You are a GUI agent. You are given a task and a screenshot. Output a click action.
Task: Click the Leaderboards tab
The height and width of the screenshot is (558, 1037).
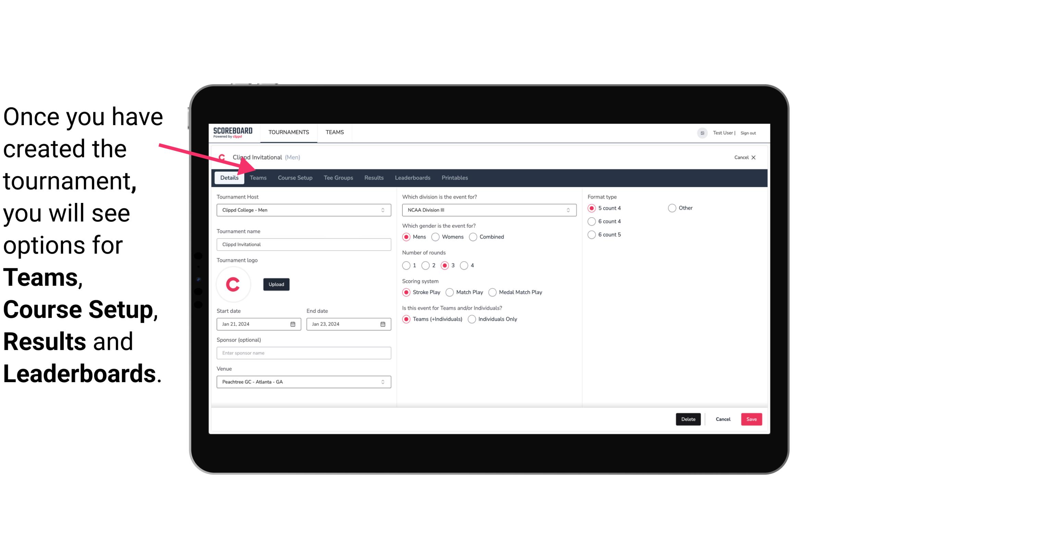pyautogui.click(x=412, y=177)
